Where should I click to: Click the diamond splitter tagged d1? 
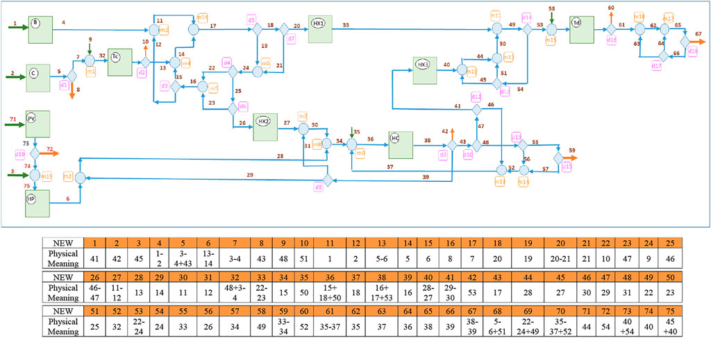pos(72,76)
